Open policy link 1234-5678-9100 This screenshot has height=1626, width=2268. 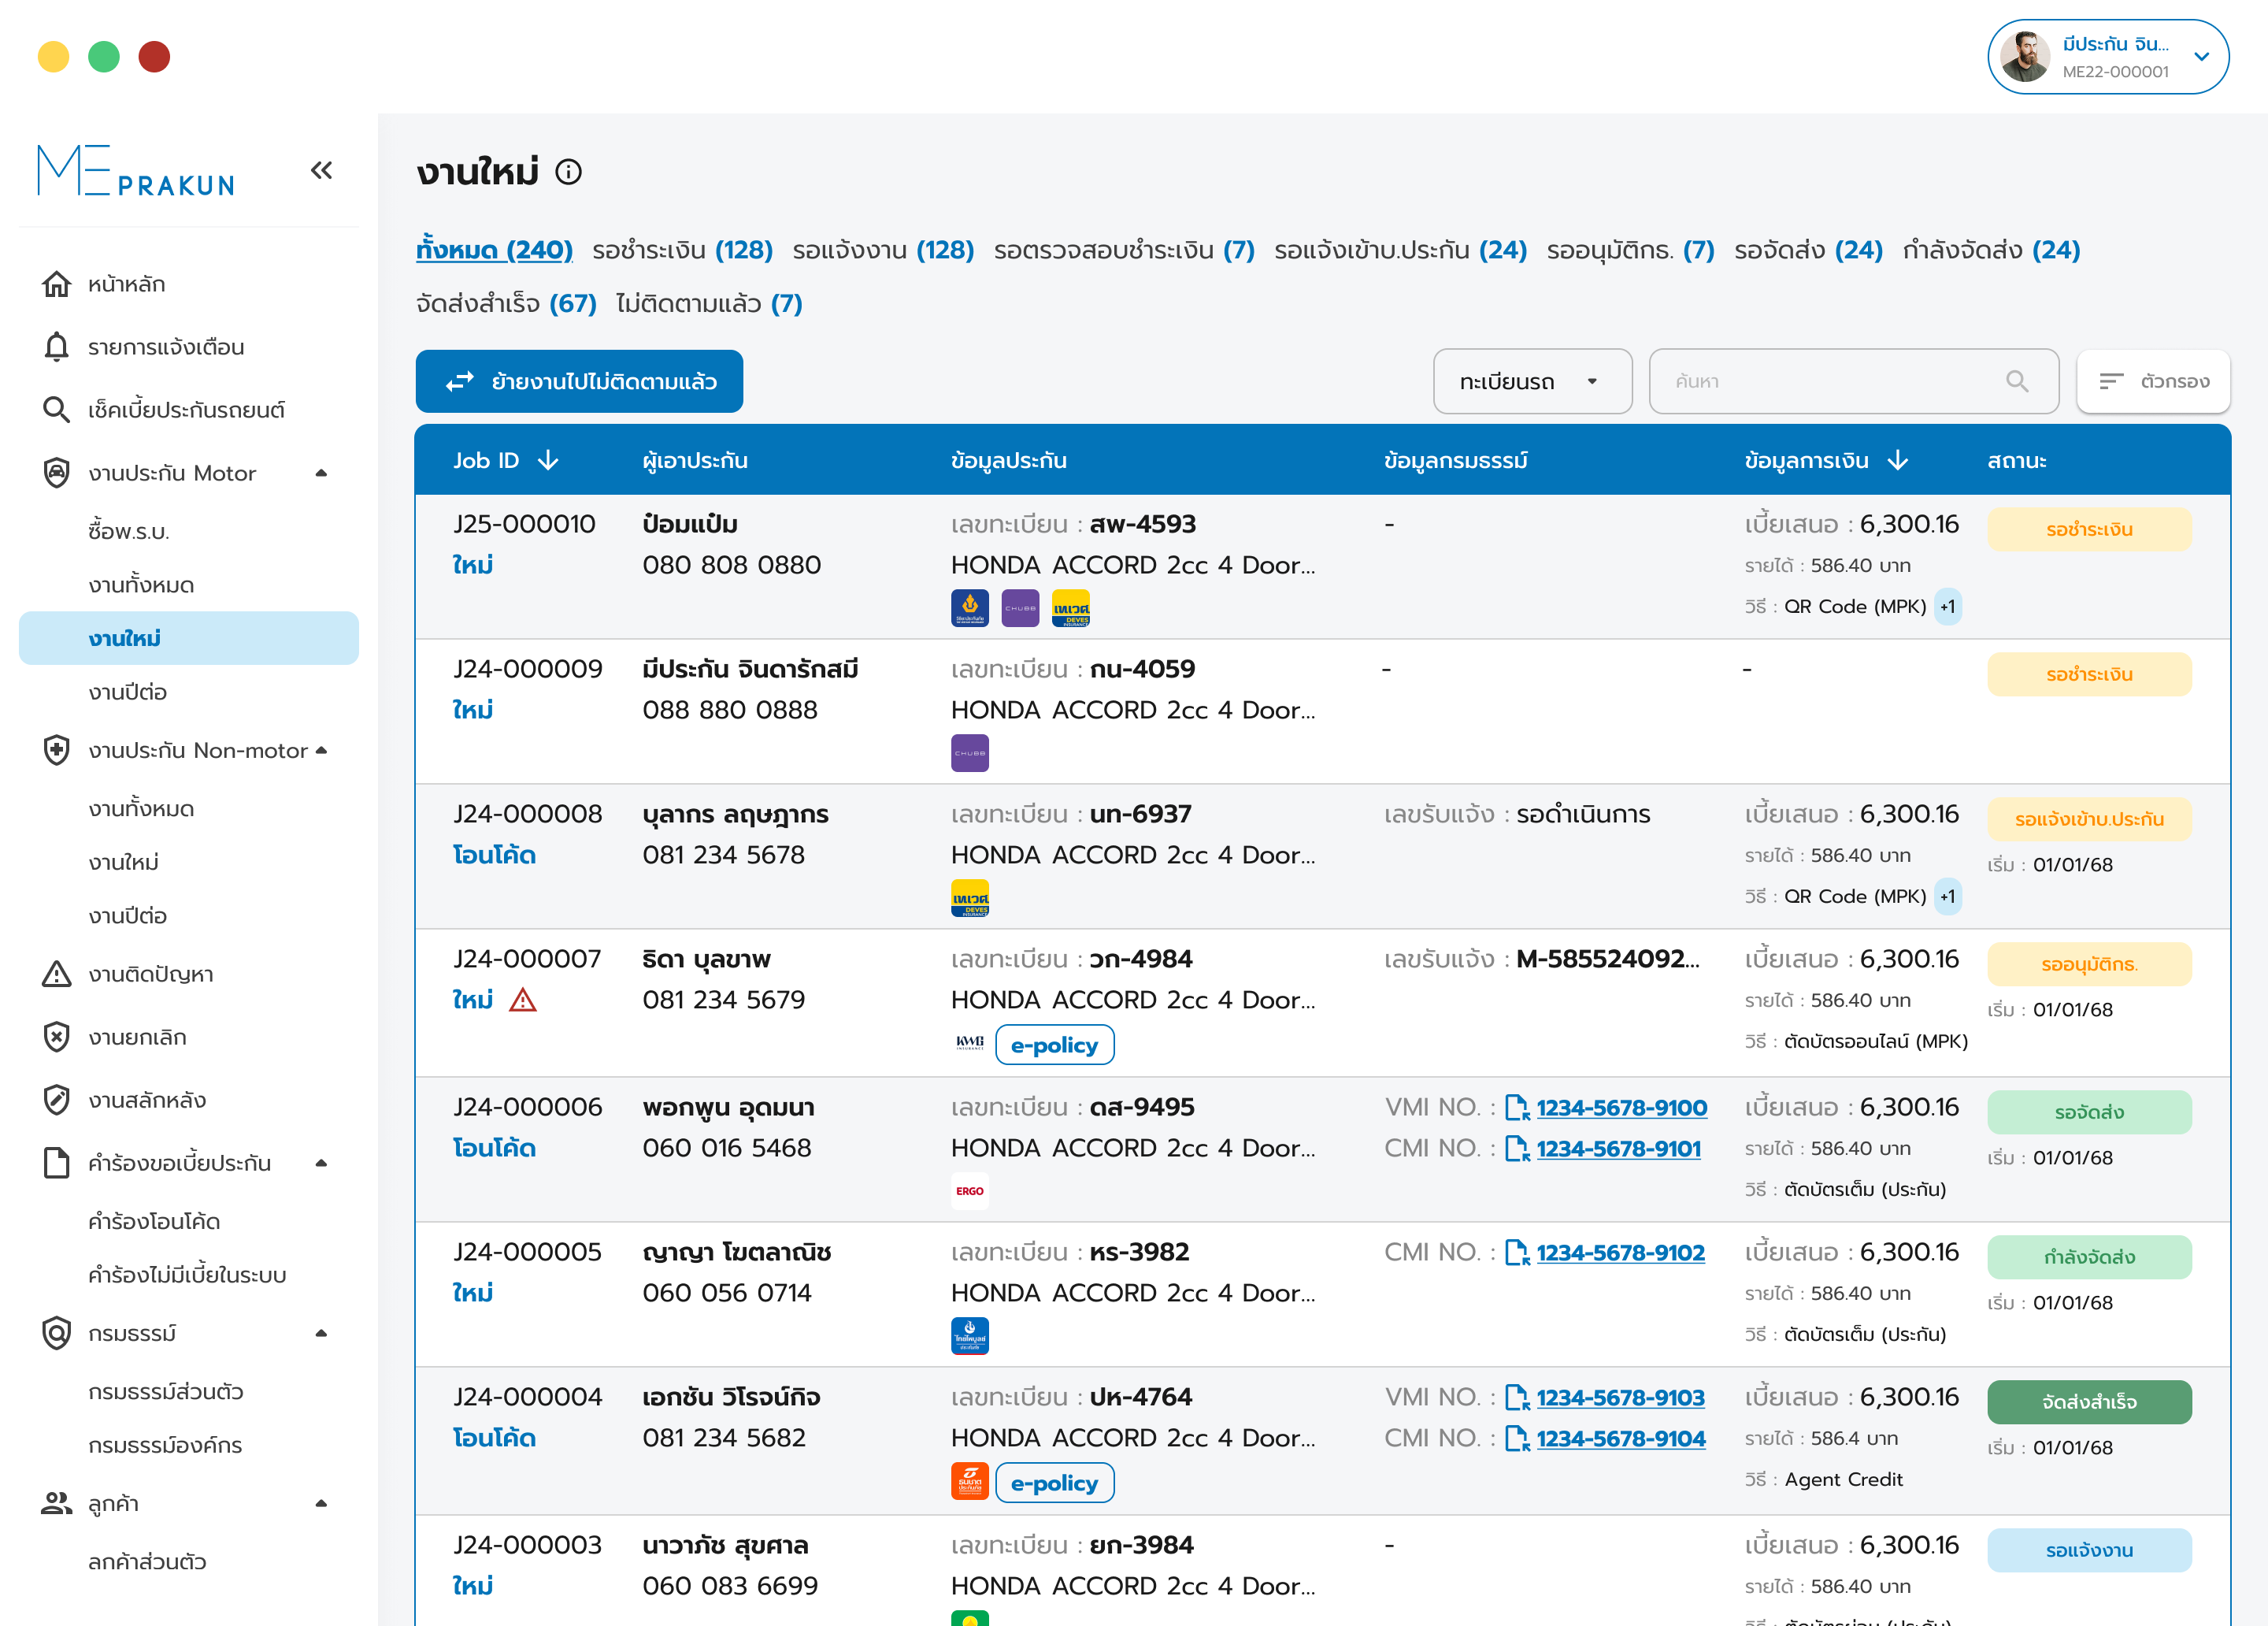tap(1621, 1108)
